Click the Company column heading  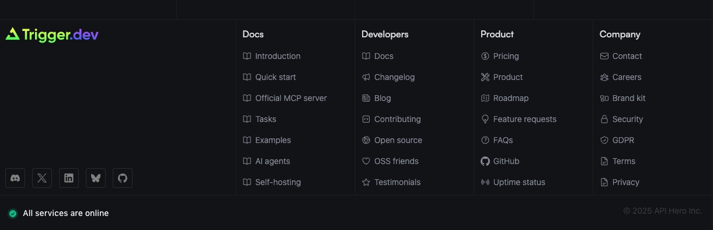click(620, 34)
